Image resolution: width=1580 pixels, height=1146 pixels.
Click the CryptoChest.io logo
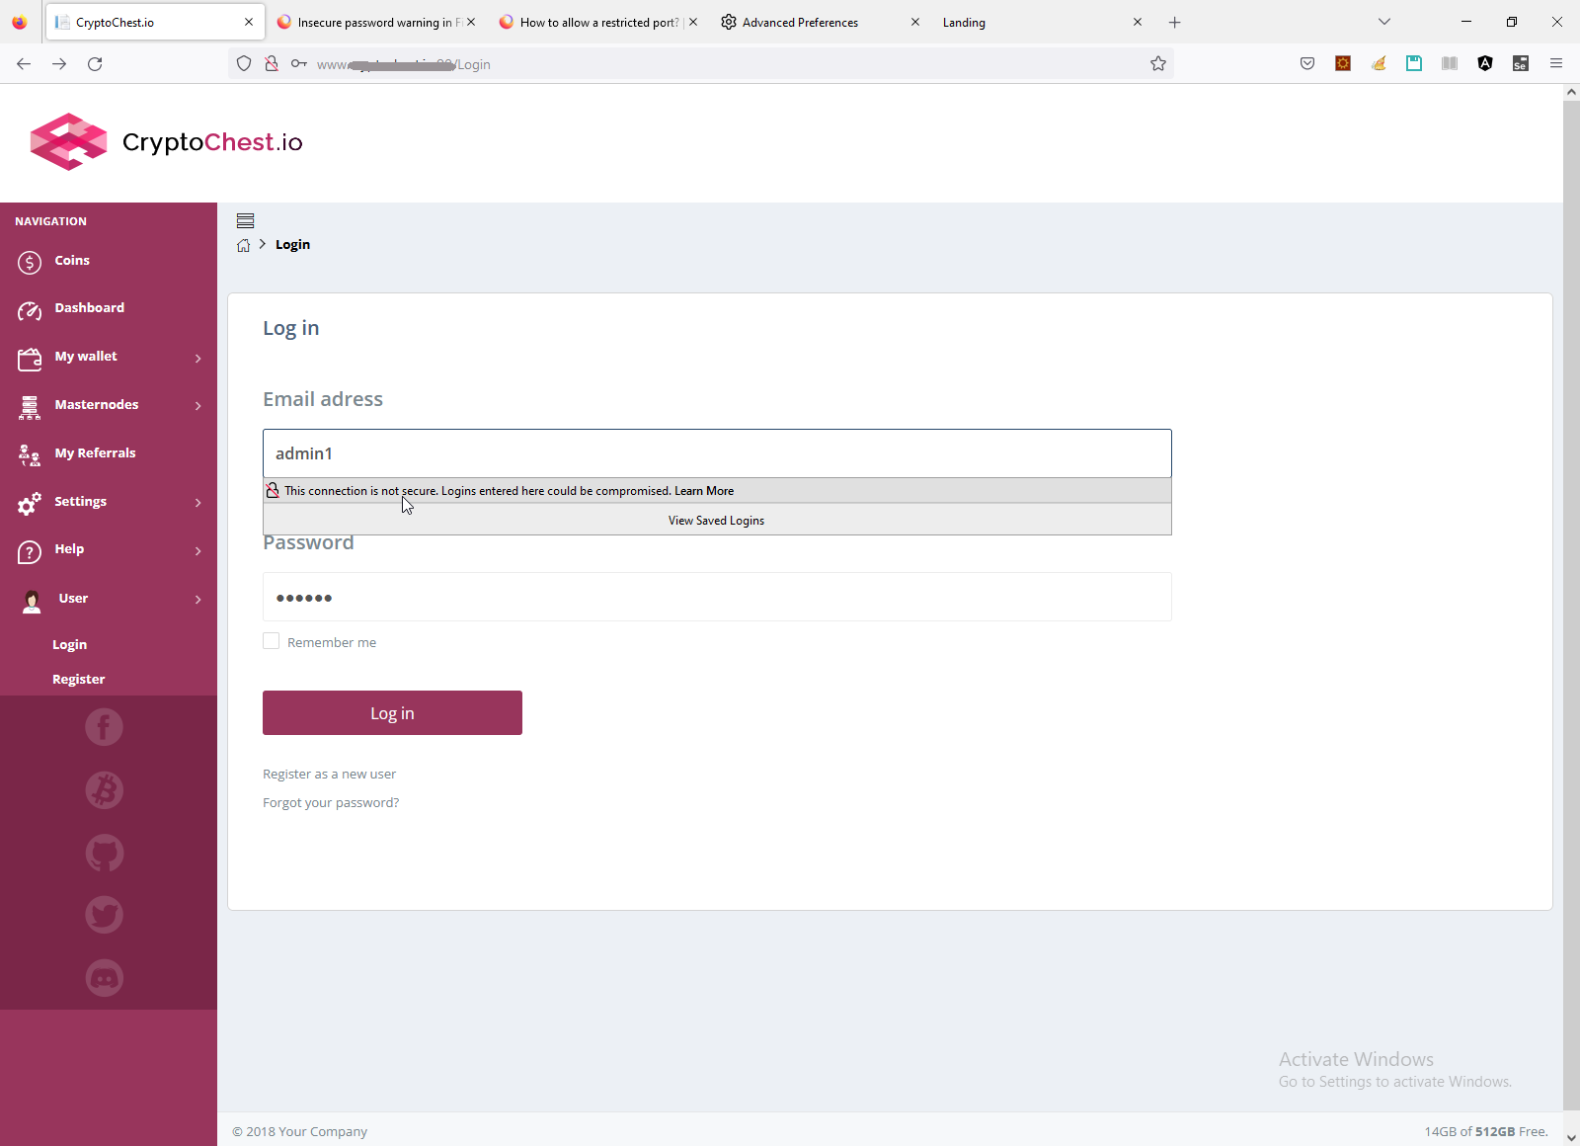(x=166, y=142)
